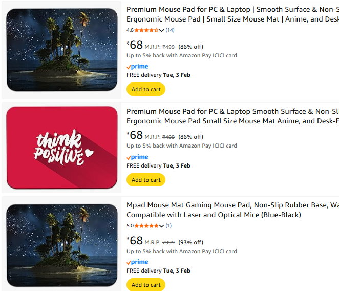Add Mpad Mouse Mat to cart

[x=146, y=285]
